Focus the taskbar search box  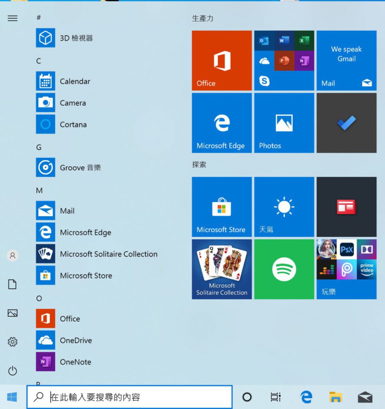(129, 397)
